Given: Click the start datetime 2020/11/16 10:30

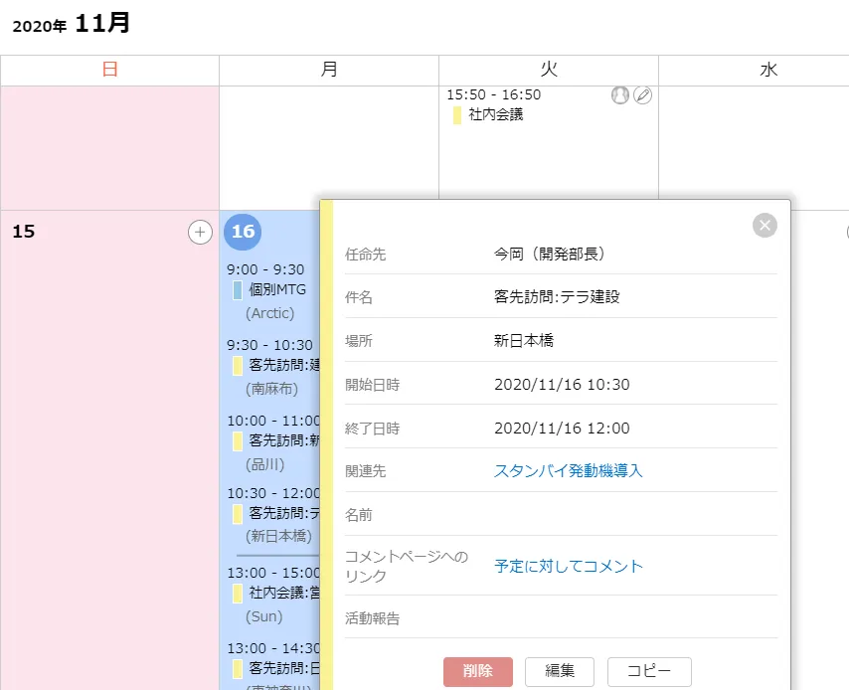Looking at the screenshot, I should click(x=562, y=385).
